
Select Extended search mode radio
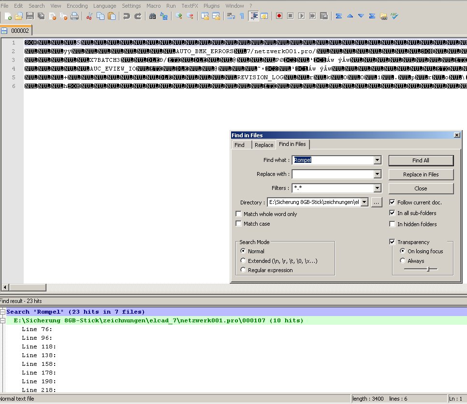click(243, 260)
